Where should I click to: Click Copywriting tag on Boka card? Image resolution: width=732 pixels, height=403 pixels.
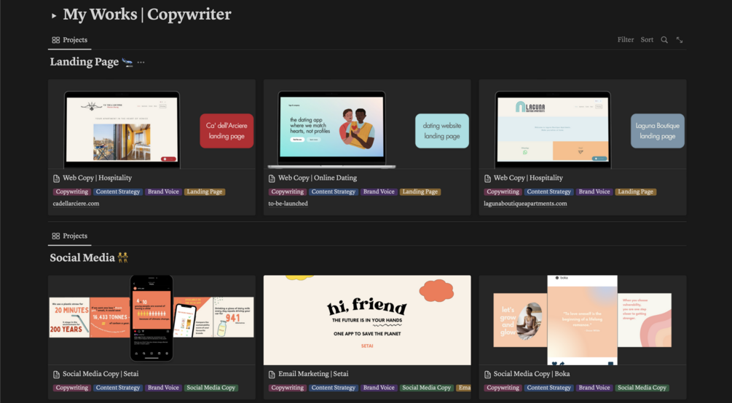pos(503,388)
